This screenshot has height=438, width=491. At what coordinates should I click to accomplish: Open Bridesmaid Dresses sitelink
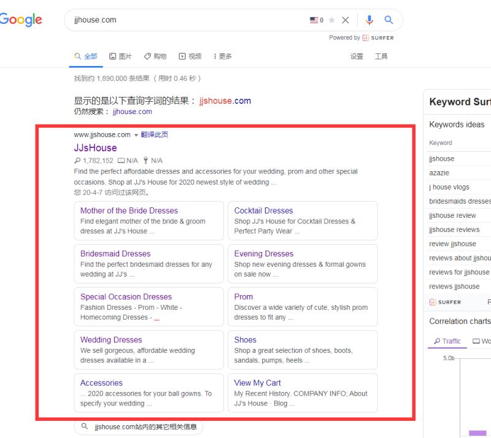(x=115, y=253)
